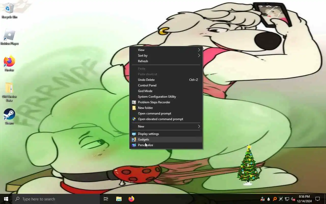Choose Open command prompt

point(166,113)
